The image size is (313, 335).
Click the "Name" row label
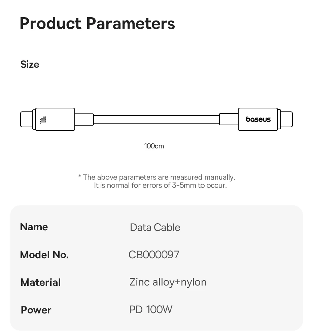(34, 227)
